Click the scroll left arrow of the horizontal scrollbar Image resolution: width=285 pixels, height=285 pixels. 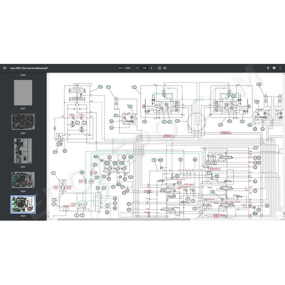point(51,219)
